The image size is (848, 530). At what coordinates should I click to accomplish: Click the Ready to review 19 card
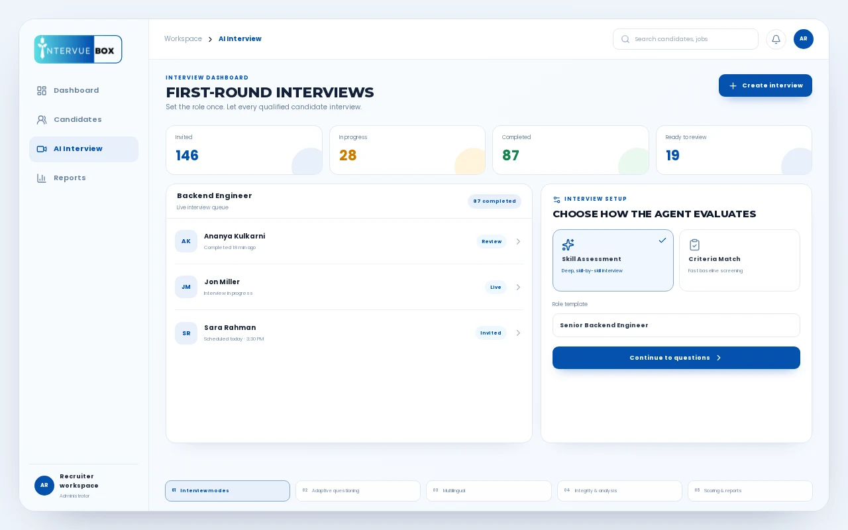[734, 150]
